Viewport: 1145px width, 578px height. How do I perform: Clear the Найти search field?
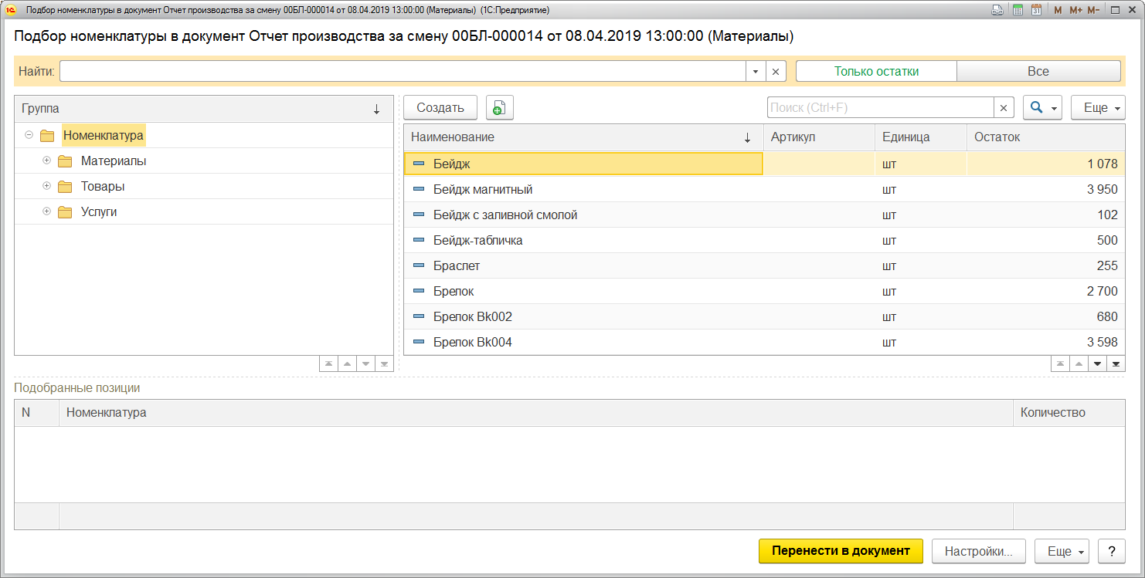(x=775, y=71)
